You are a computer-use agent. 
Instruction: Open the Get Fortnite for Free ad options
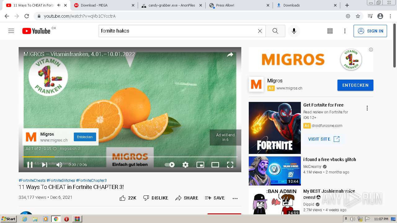point(367,108)
